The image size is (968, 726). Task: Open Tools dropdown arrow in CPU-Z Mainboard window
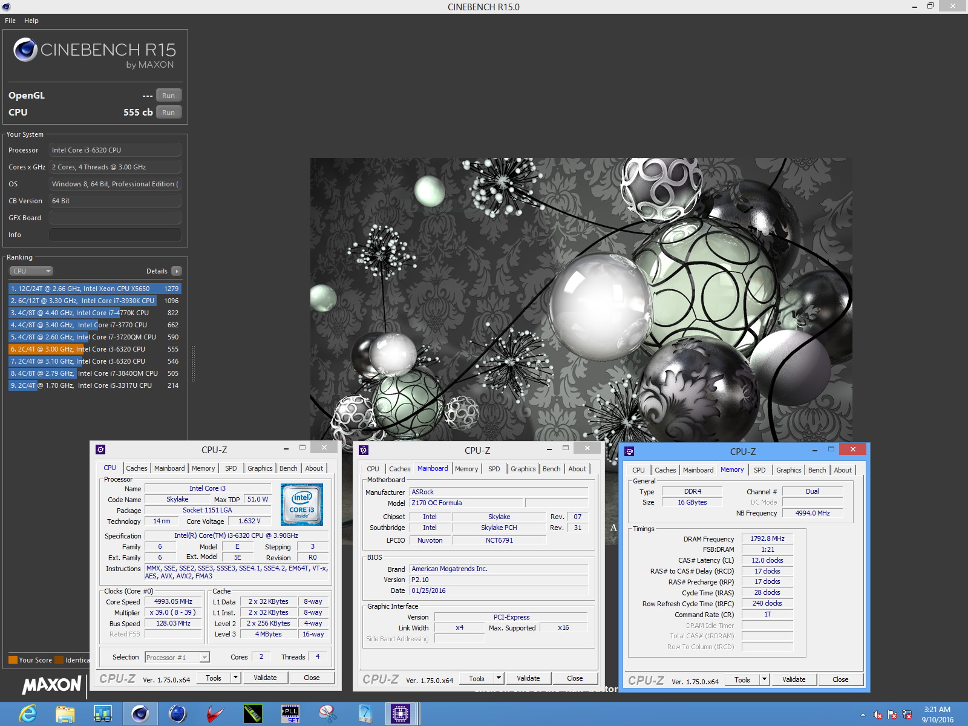coord(499,679)
